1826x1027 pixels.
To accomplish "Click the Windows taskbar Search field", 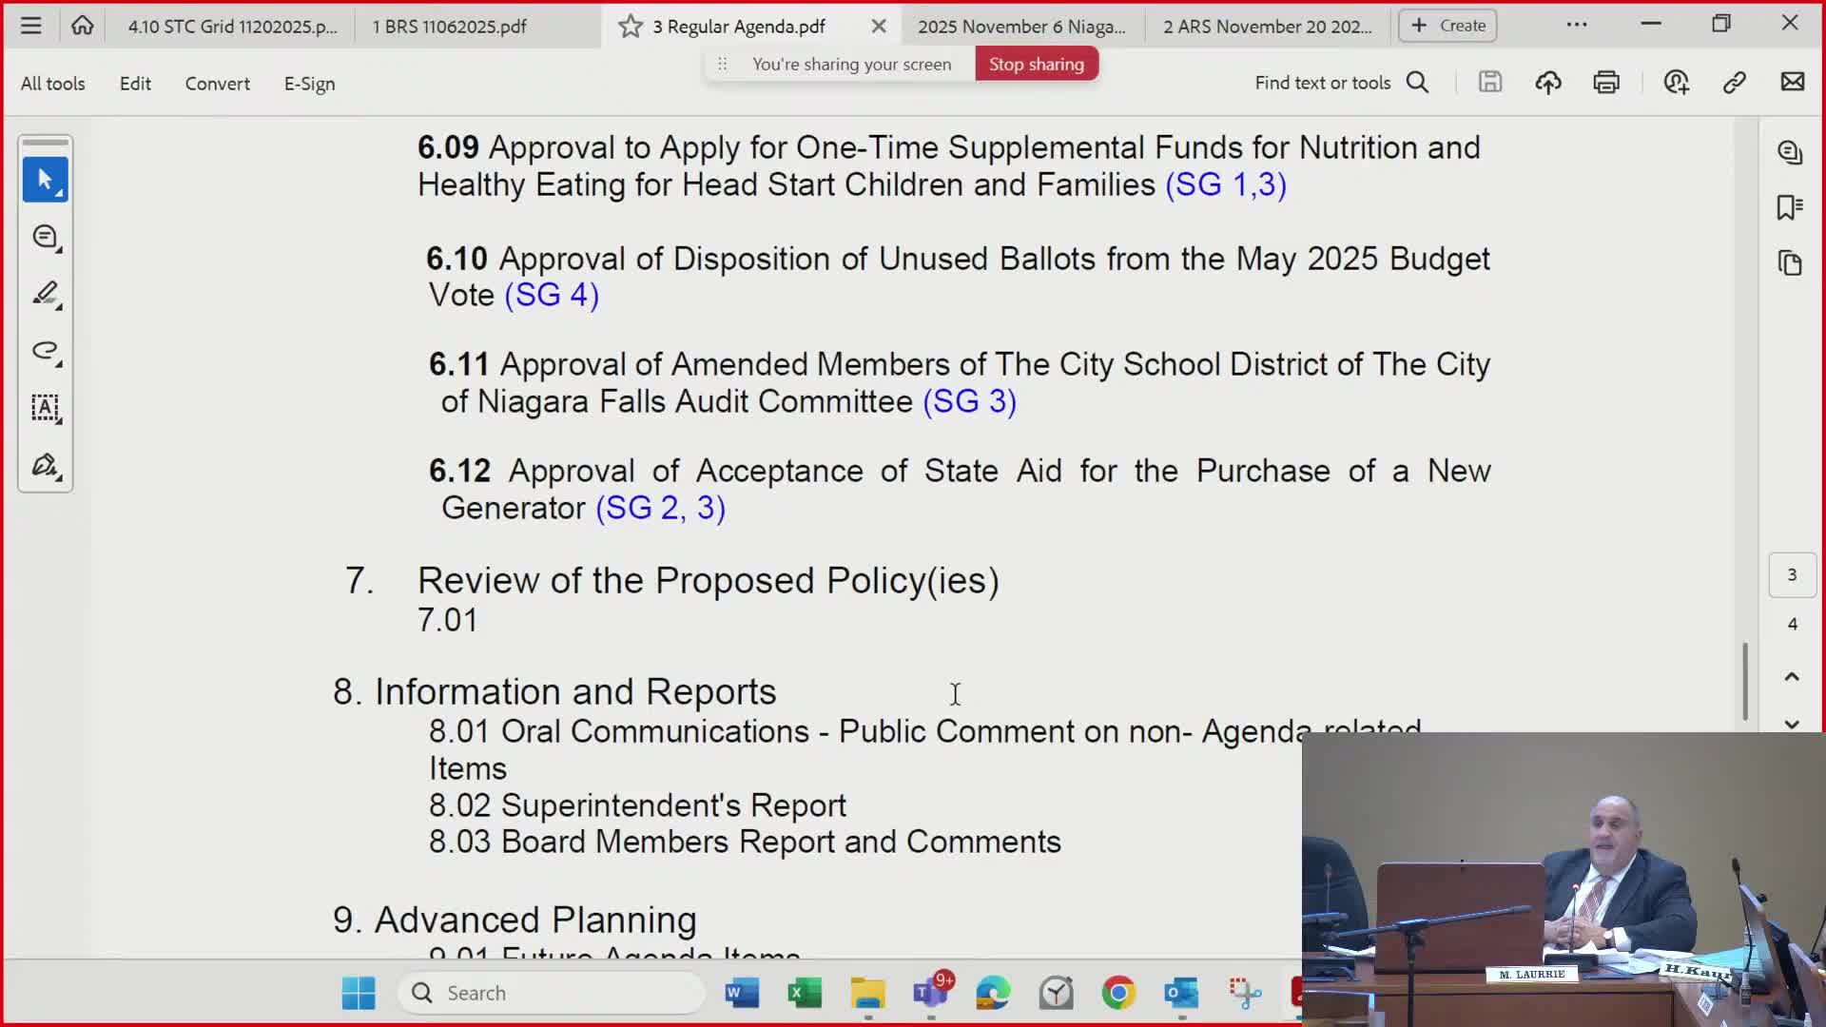I will pyautogui.click(x=552, y=993).
